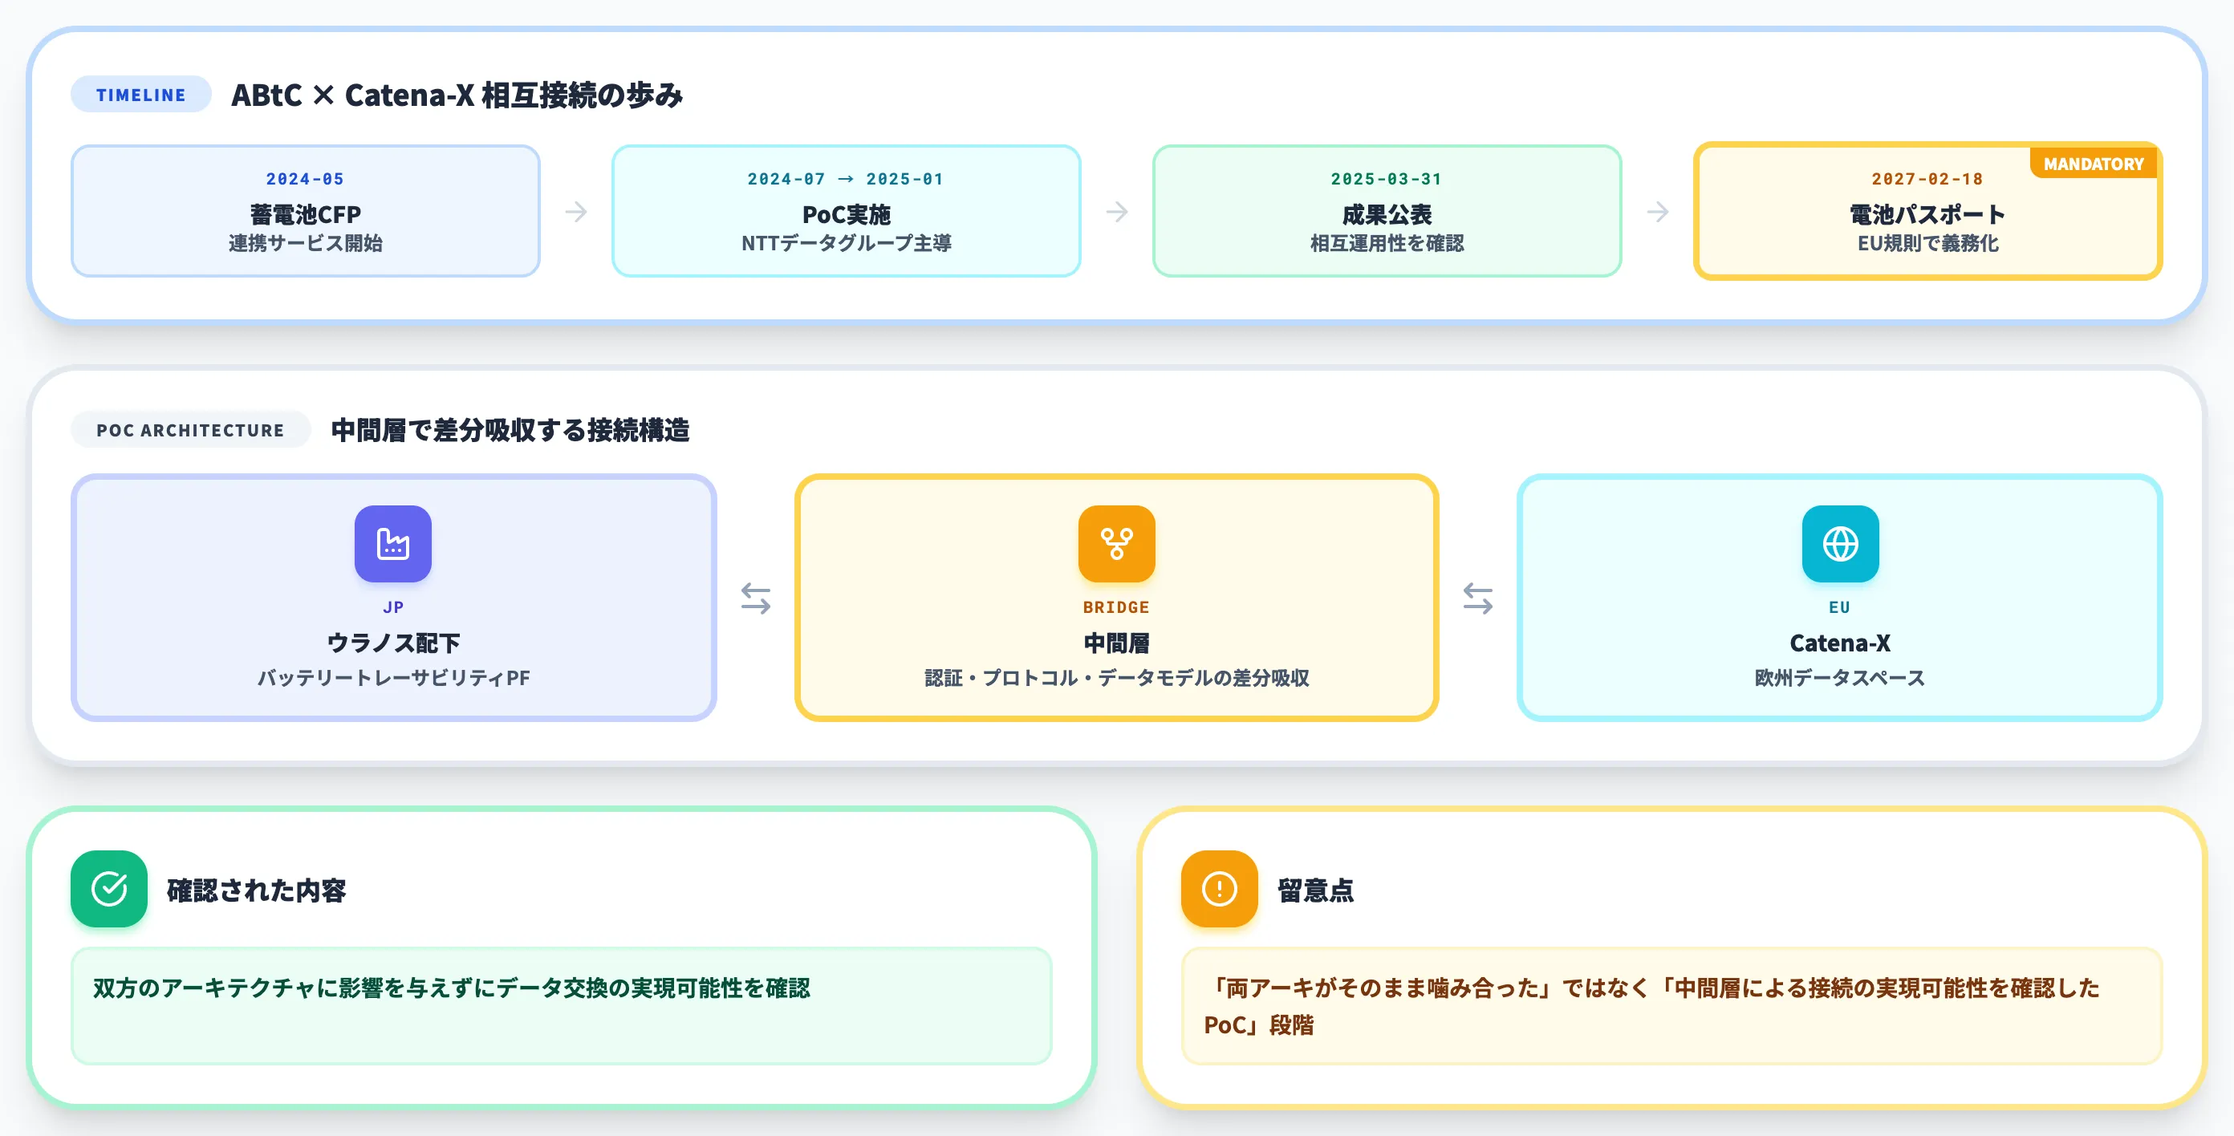
Task: Click the 確認された内容 green text box
Action: click(561, 1006)
